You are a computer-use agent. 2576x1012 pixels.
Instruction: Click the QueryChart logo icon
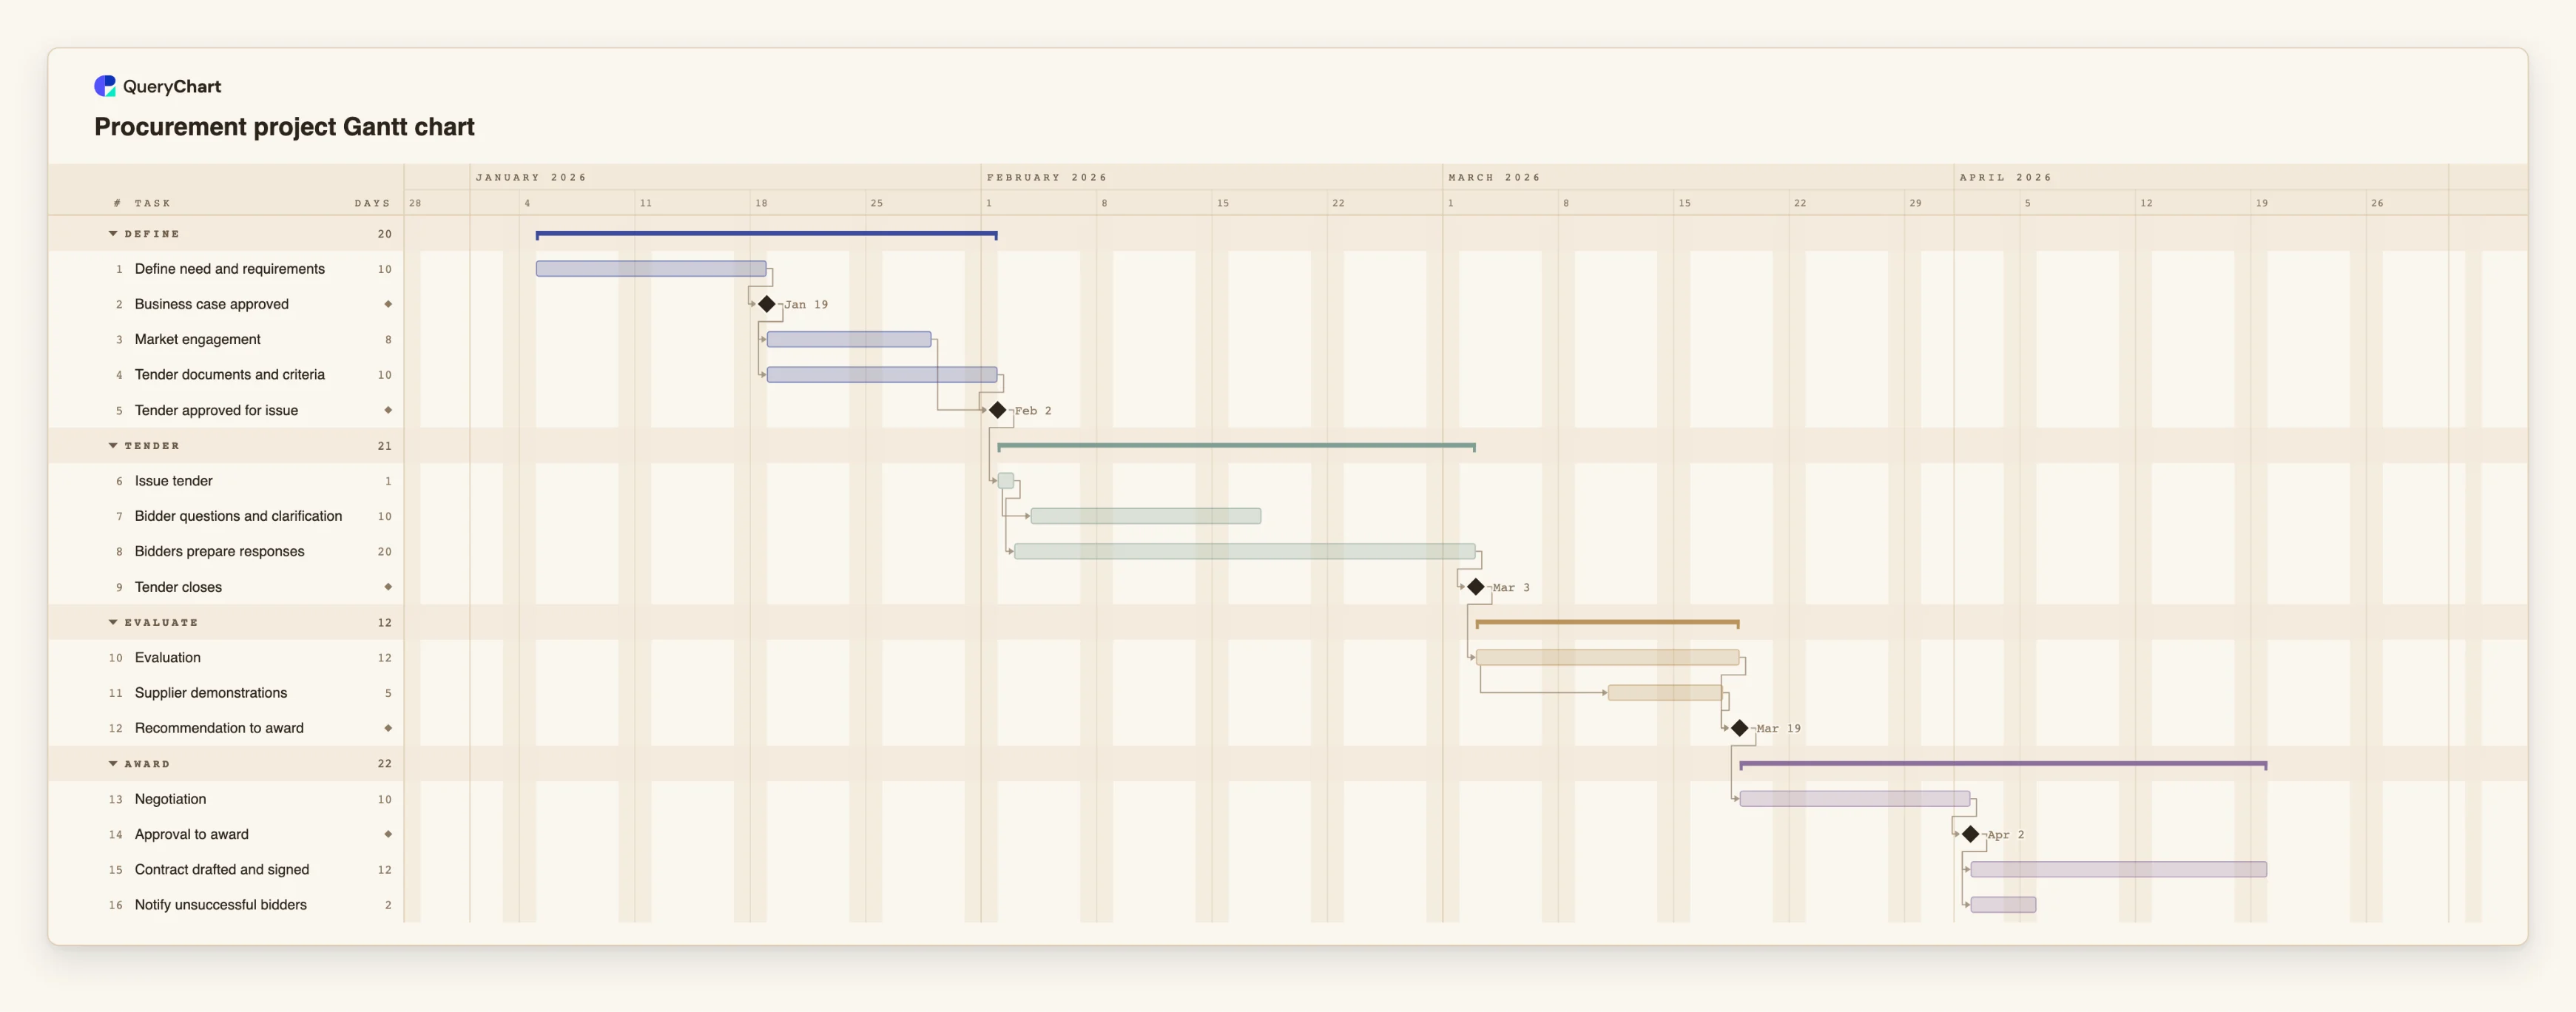[x=105, y=86]
